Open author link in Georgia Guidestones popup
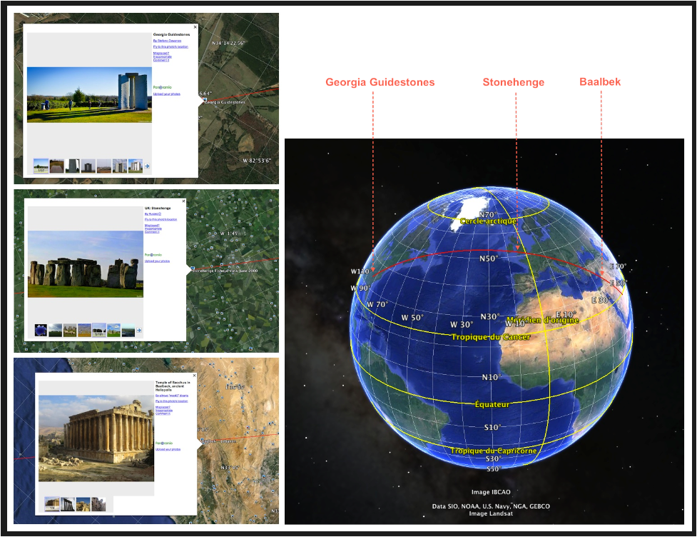 [167, 41]
